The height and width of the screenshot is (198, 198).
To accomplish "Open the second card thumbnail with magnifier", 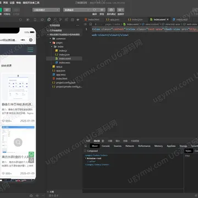I will click(18, 140).
